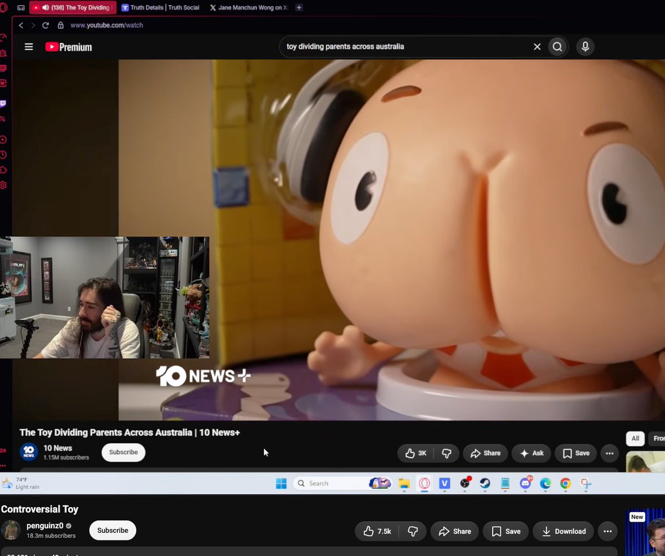The width and height of the screenshot is (665, 556).
Task: Click the streamer webcam overlay
Action: pos(105,298)
